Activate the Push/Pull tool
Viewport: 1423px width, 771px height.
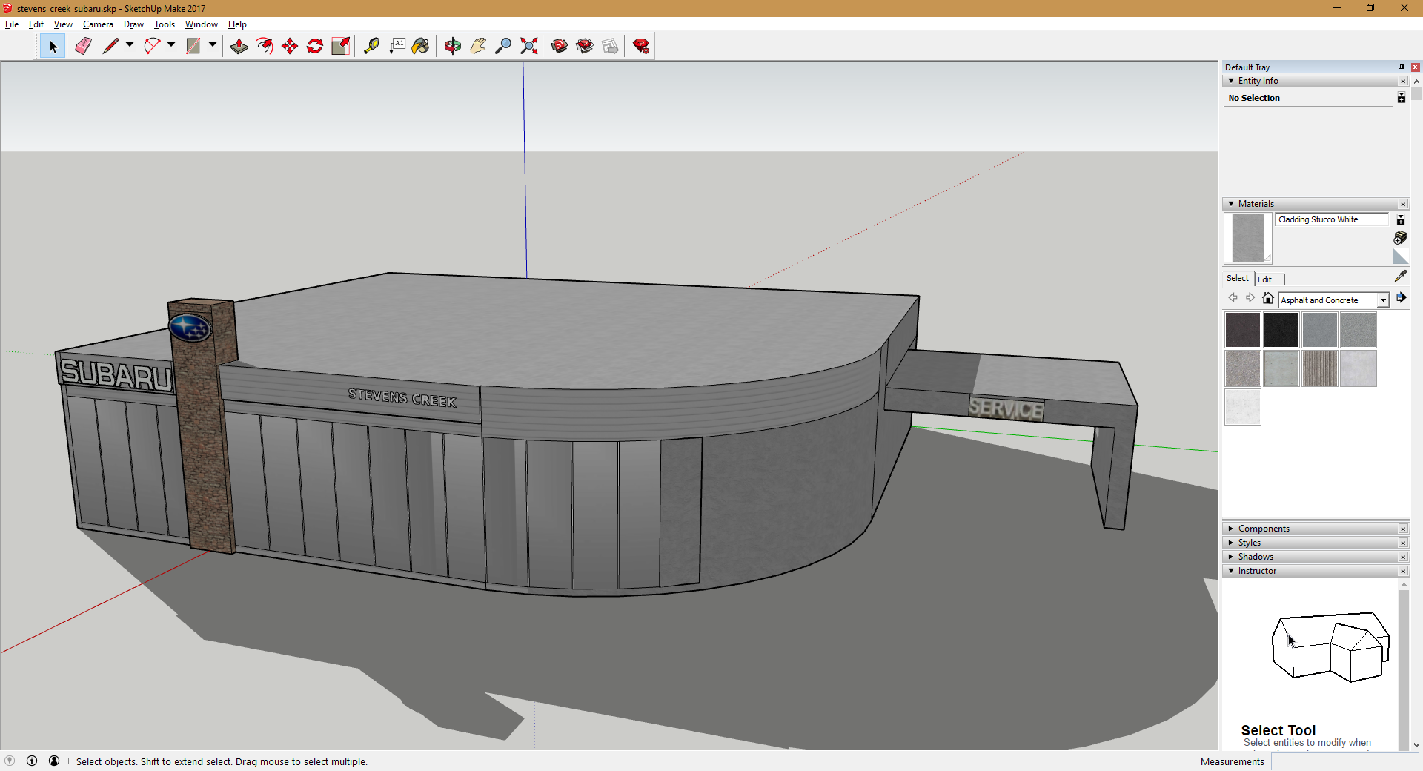(239, 46)
